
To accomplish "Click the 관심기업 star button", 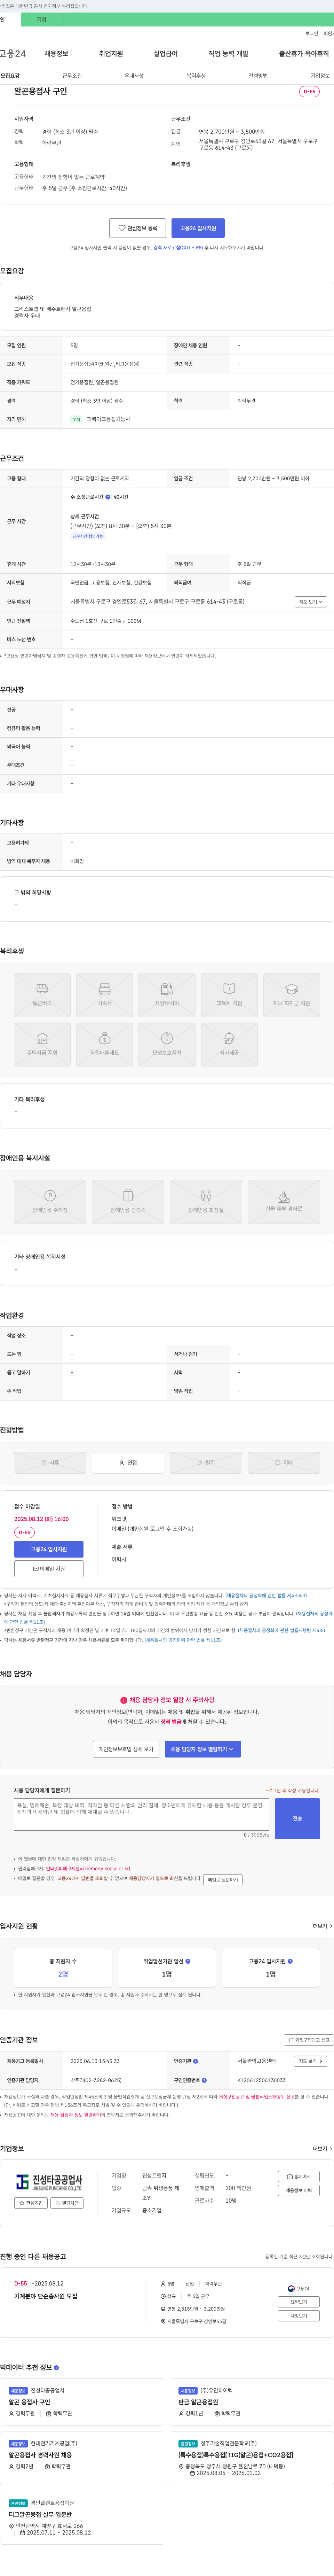I will coord(31,2203).
